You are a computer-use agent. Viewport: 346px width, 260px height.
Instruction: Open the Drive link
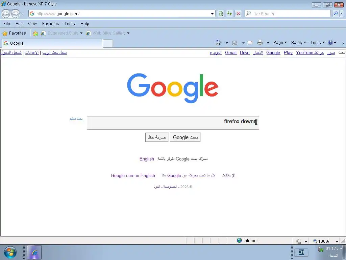pos(245,52)
